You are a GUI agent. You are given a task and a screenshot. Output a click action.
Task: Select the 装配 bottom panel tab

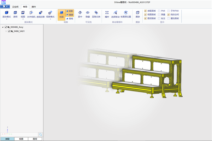click(x=7, y=139)
